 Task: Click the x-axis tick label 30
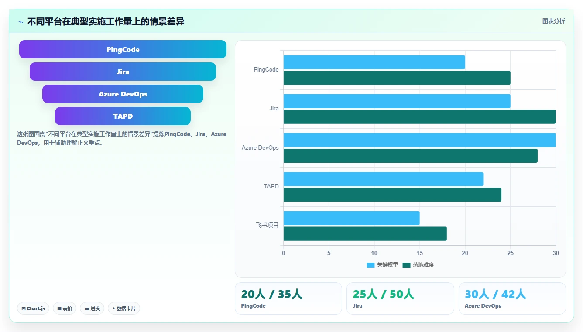pyautogui.click(x=556, y=253)
